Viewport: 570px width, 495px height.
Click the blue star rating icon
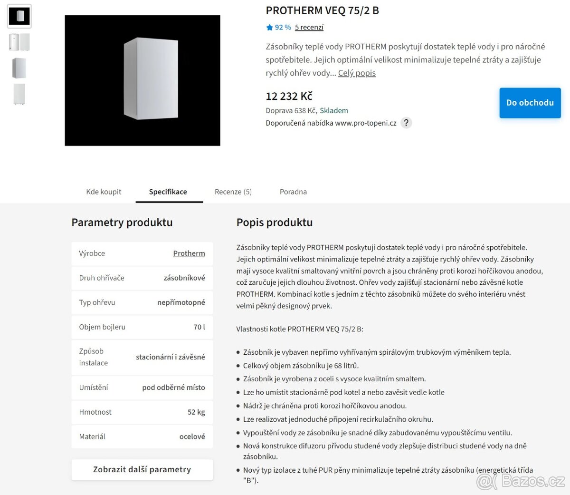[269, 28]
